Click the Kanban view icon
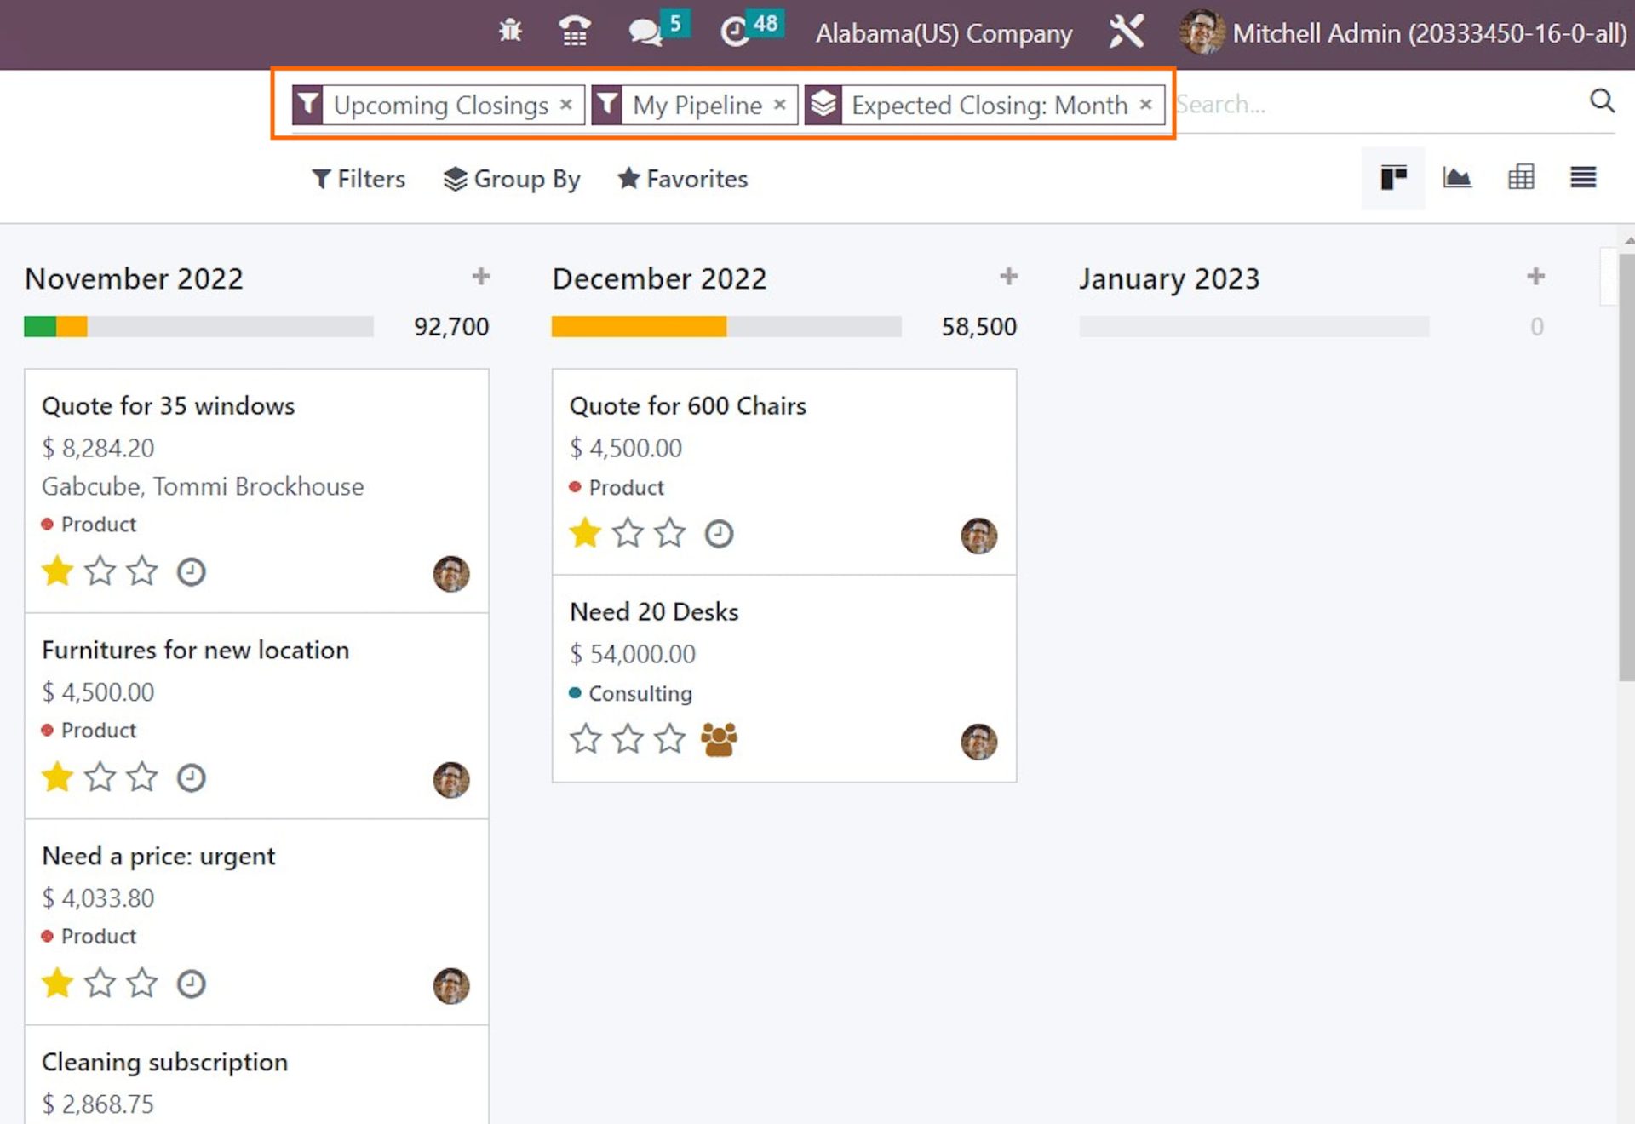Image resolution: width=1635 pixels, height=1124 pixels. (x=1393, y=178)
